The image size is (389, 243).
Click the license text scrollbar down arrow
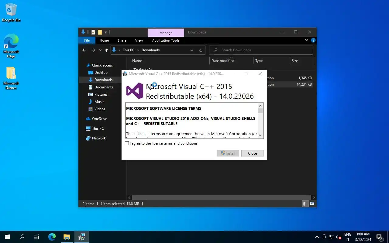tap(260, 135)
